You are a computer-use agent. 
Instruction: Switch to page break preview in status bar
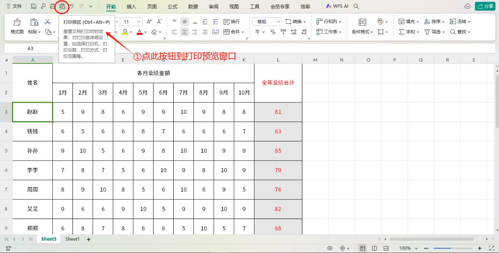[386, 248]
